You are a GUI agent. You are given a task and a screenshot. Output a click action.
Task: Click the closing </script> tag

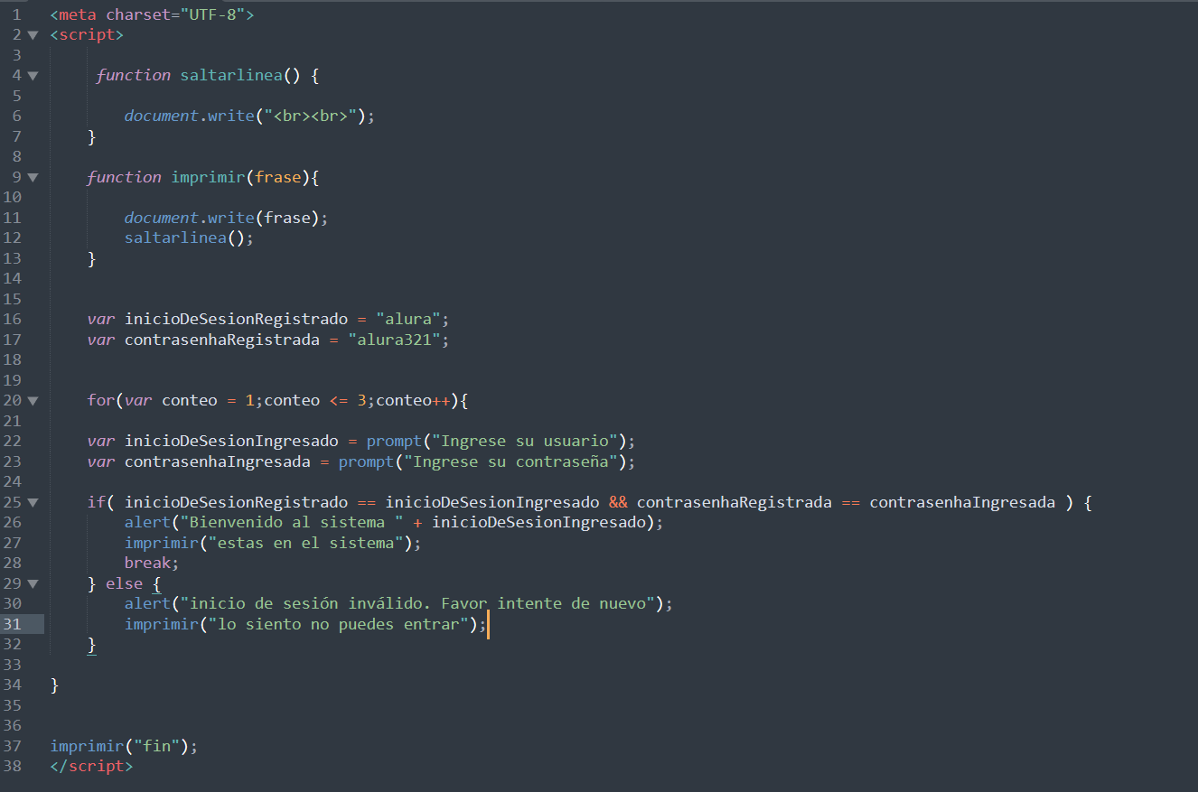coord(91,766)
